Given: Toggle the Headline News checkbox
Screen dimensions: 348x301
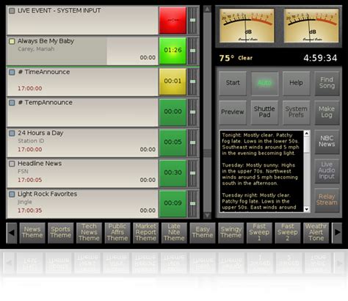Looking at the screenshot, I should coord(12,164).
